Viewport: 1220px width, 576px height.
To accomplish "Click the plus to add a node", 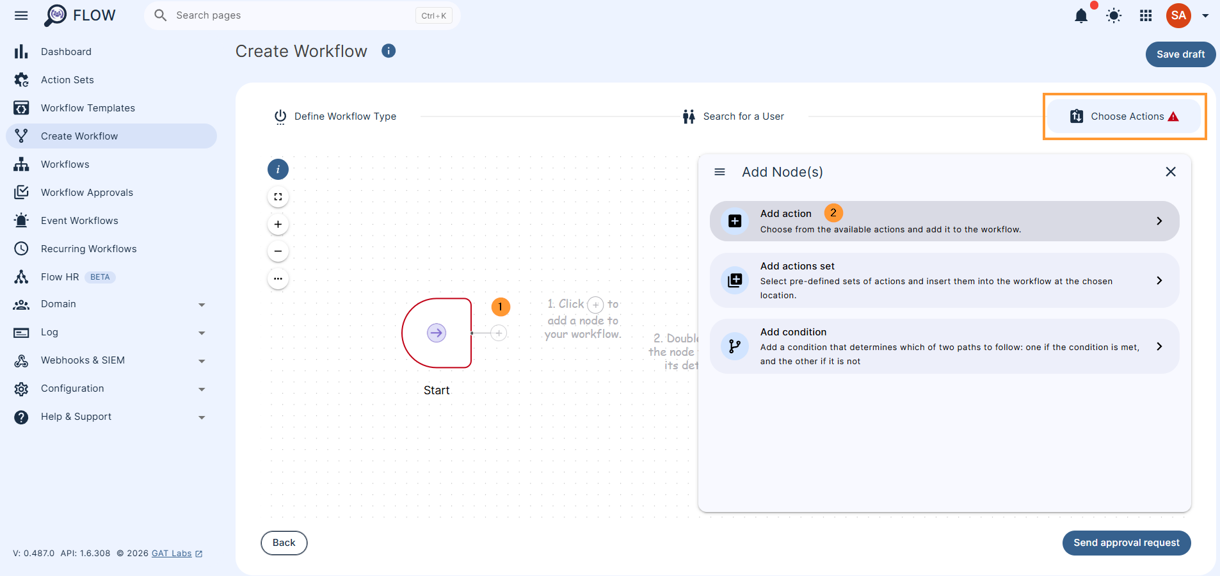I will pos(499,333).
